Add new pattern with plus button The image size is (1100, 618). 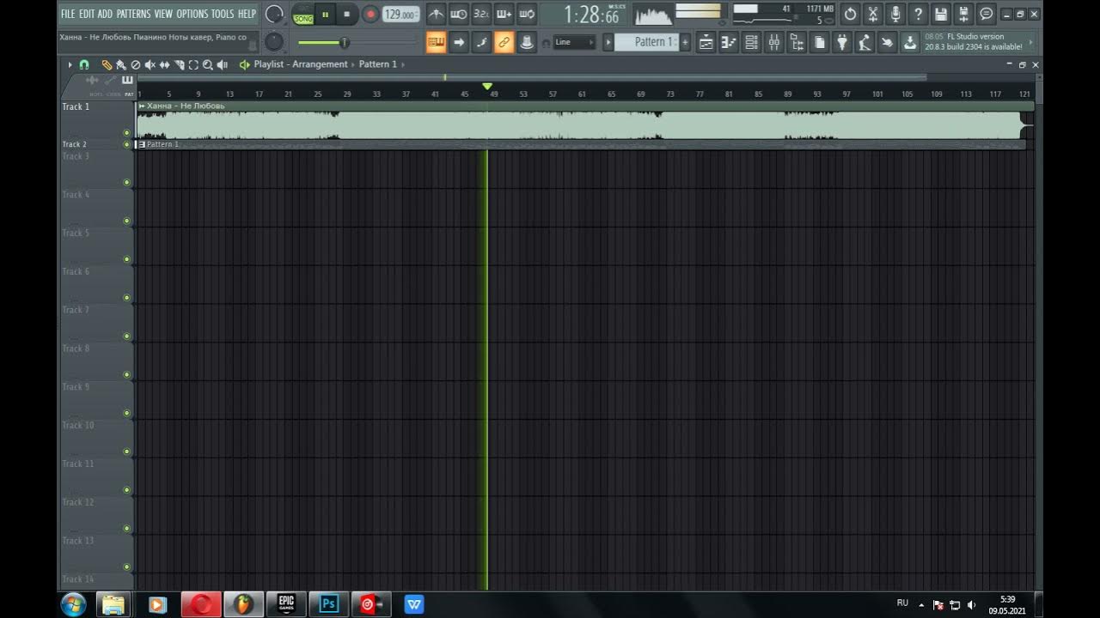pyautogui.click(x=685, y=42)
